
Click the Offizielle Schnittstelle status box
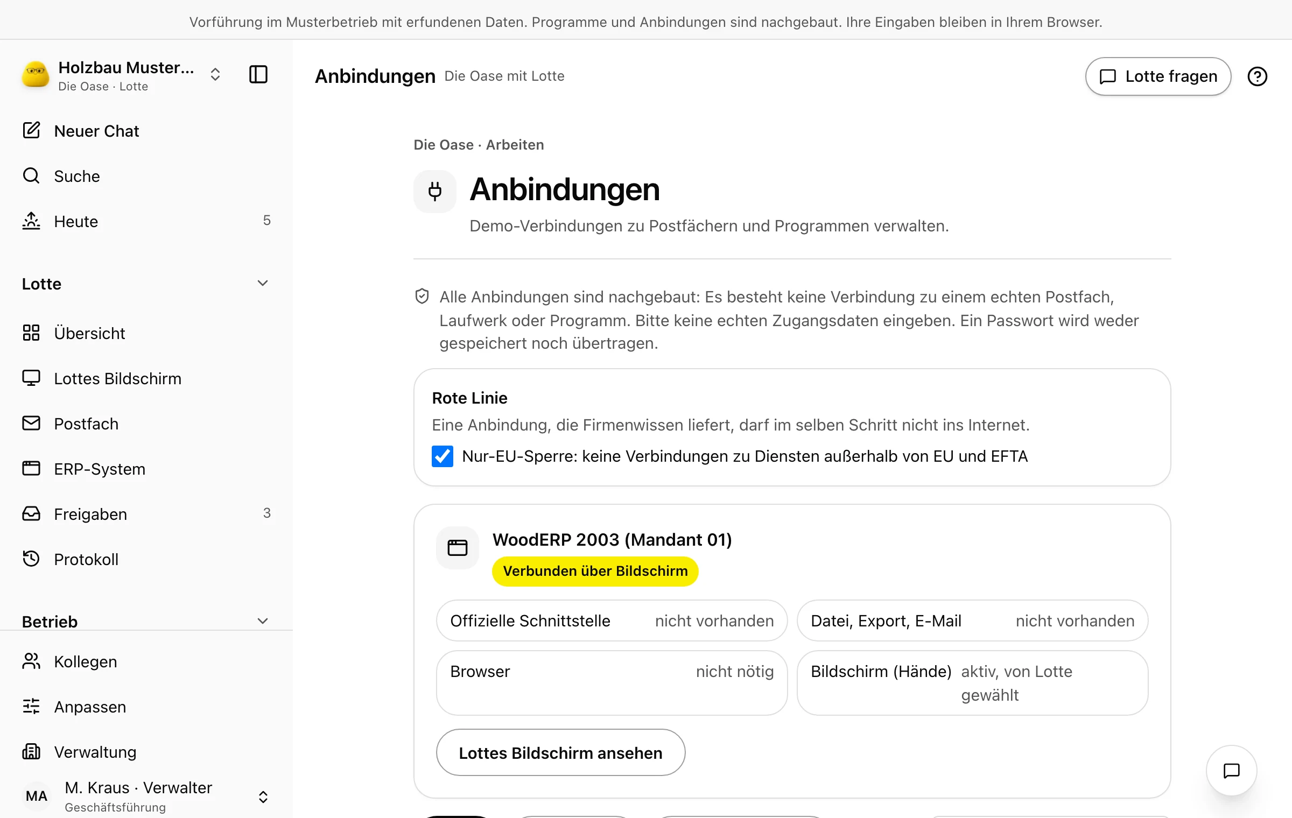[x=612, y=620]
